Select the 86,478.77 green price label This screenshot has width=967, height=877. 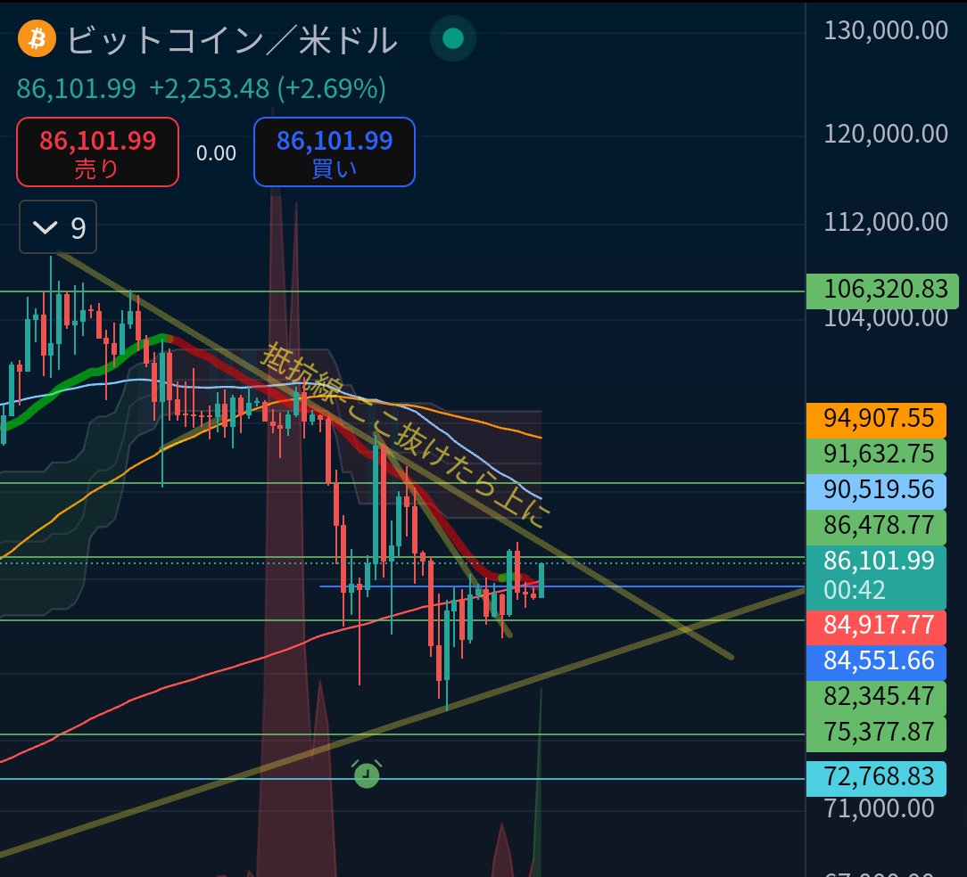(x=876, y=527)
